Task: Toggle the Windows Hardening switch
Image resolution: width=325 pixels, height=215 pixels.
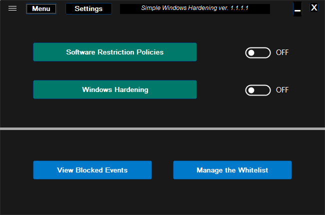Action: click(258, 90)
